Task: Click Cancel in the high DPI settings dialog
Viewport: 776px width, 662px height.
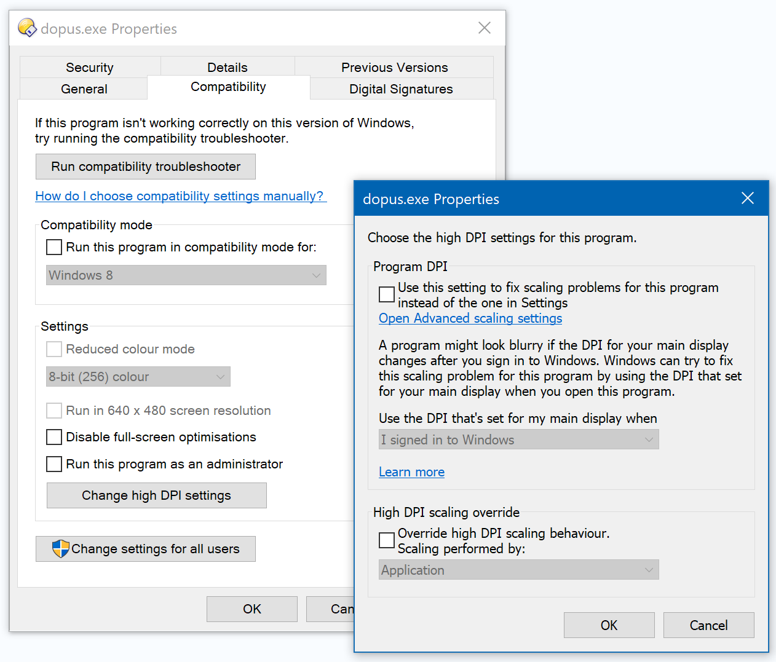Action: [709, 625]
